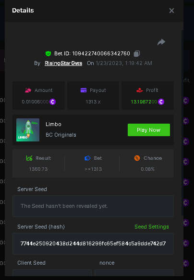Click the Result chart icon
This screenshot has height=280, width=194.
(29, 158)
